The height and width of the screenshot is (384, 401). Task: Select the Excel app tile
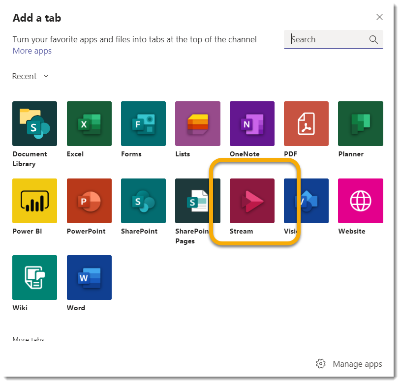[89, 123]
